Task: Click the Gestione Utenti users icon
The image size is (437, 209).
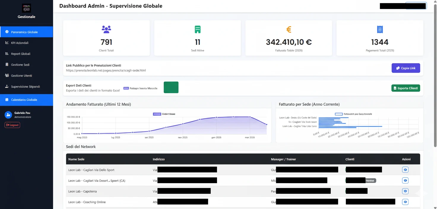Action: click(7, 75)
